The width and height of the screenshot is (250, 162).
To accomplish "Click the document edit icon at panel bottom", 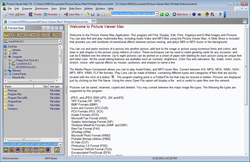I will point(30,150).
